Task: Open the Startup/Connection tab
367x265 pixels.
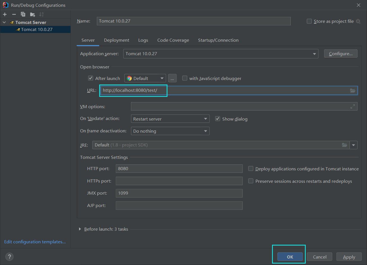Action: click(218, 40)
